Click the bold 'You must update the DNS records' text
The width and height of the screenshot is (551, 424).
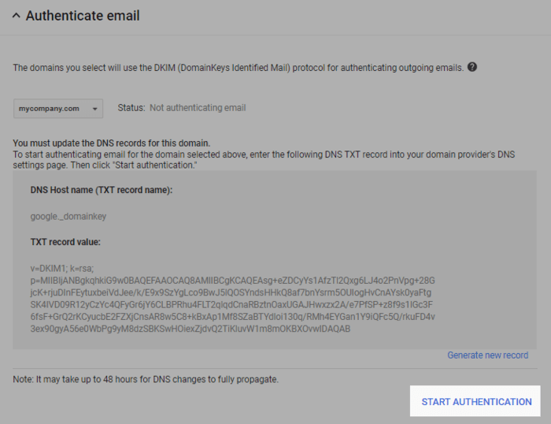(112, 143)
